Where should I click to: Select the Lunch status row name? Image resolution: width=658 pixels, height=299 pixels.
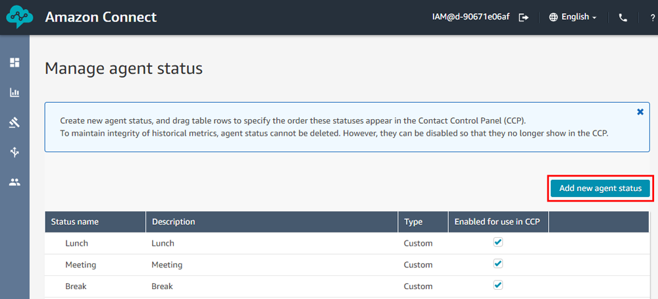coord(76,243)
